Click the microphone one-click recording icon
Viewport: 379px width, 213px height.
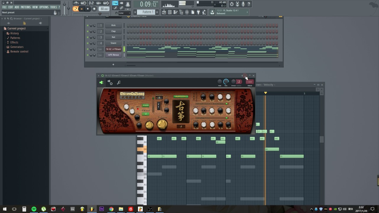243,4
